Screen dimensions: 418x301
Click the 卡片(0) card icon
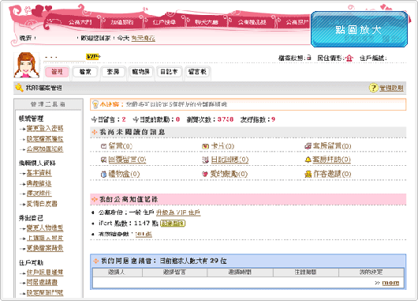pyautogui.click(x=205, y=146)
